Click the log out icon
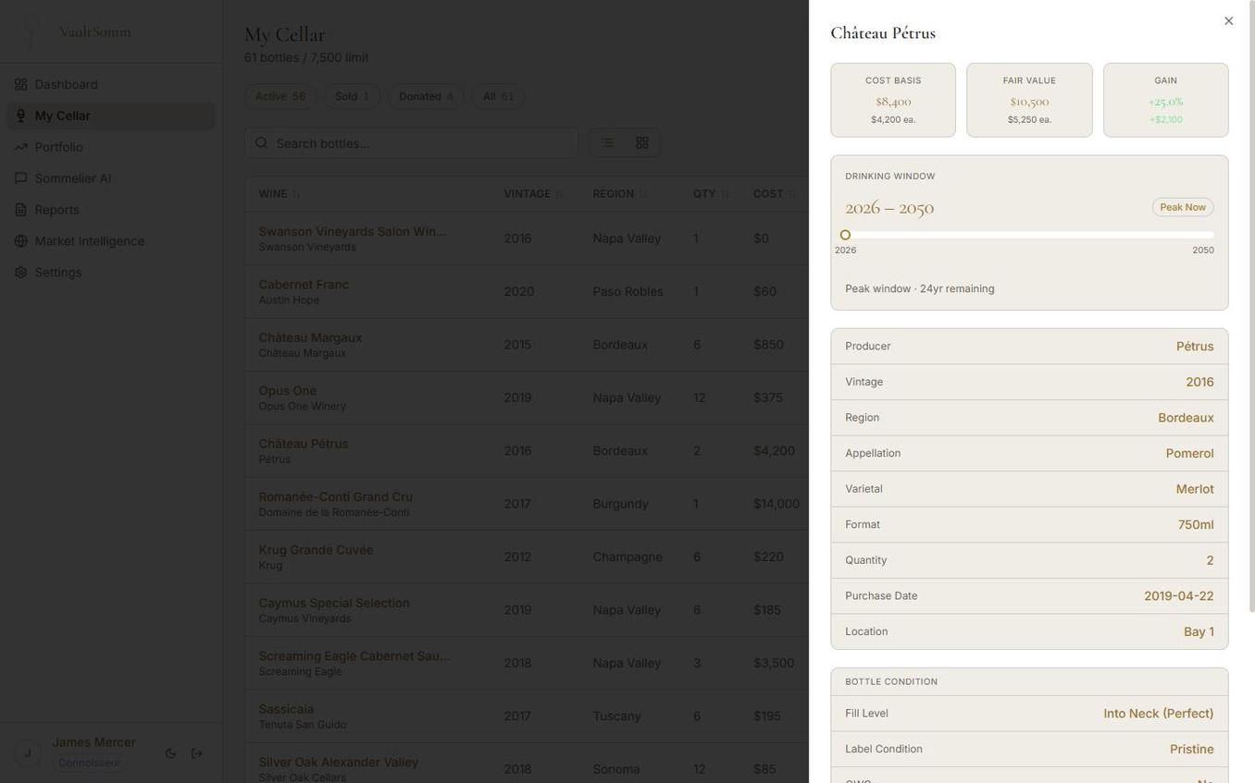 (197, 753)
